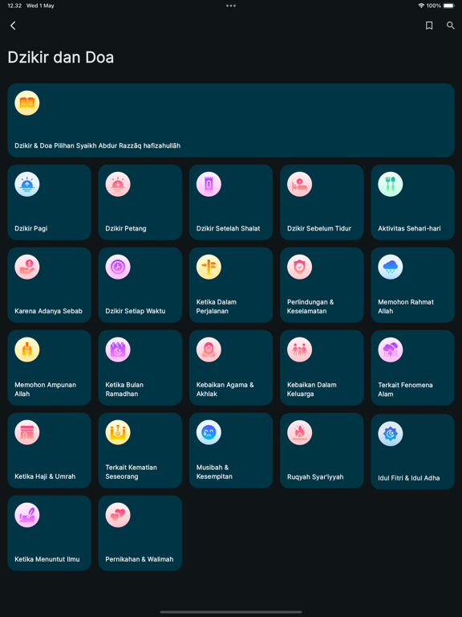Tap the Ruqyah Syar'iyyah card
The height and width of the screenshot is (617, 462).
point(322,450)
